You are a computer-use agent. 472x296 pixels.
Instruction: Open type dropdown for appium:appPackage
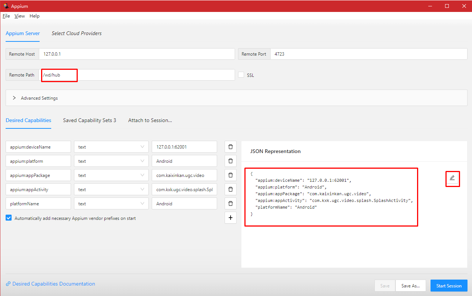[111, 175]
